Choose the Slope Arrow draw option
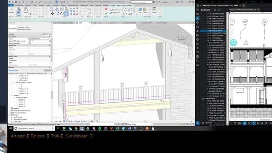The width and height of the screenshot is (272, 153). tap(115, 13)
